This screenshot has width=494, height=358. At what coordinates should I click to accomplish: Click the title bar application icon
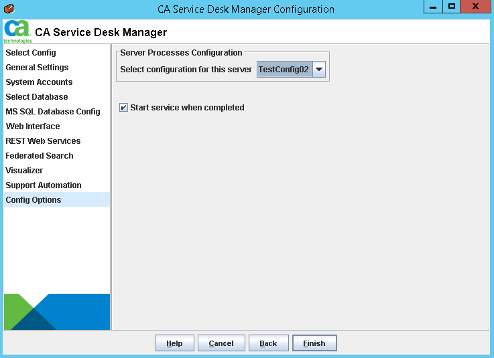click(x=9, y=9)
